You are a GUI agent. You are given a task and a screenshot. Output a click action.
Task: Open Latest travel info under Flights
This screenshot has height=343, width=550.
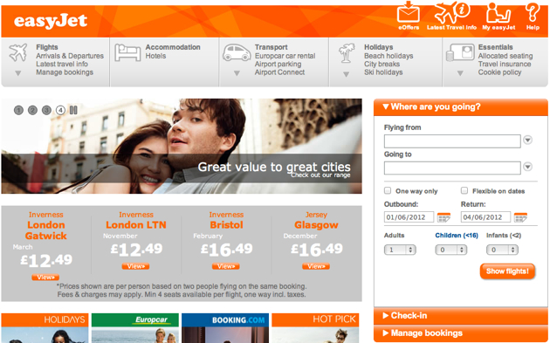click(62, 64)
